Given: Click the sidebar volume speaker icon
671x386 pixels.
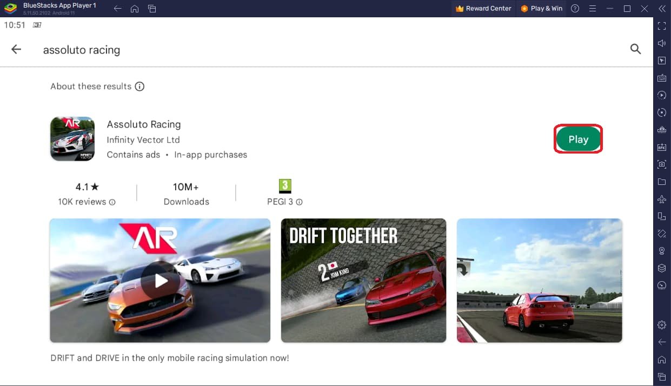Looking at the screenshot, I should pyautogui.click(x=661, y=43).
